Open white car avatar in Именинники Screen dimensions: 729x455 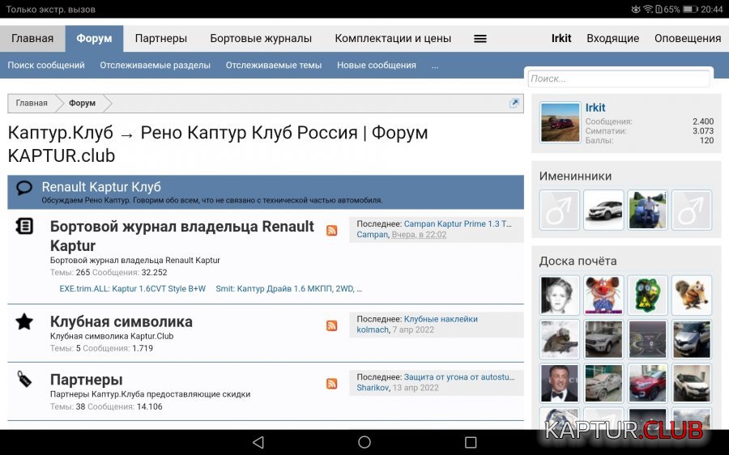(x=603, y=210)
